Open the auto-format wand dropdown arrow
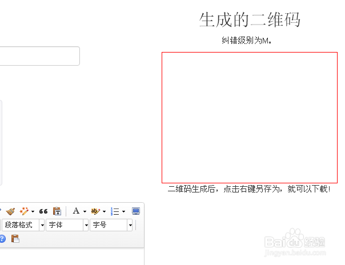345x265 pixels. pos(33,211)
